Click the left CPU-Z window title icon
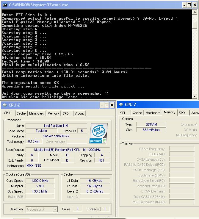 [x=5, y=105]
